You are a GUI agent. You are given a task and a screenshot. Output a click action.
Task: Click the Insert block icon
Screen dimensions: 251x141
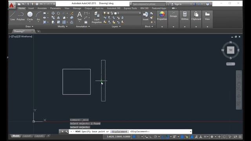coord(146,16)
